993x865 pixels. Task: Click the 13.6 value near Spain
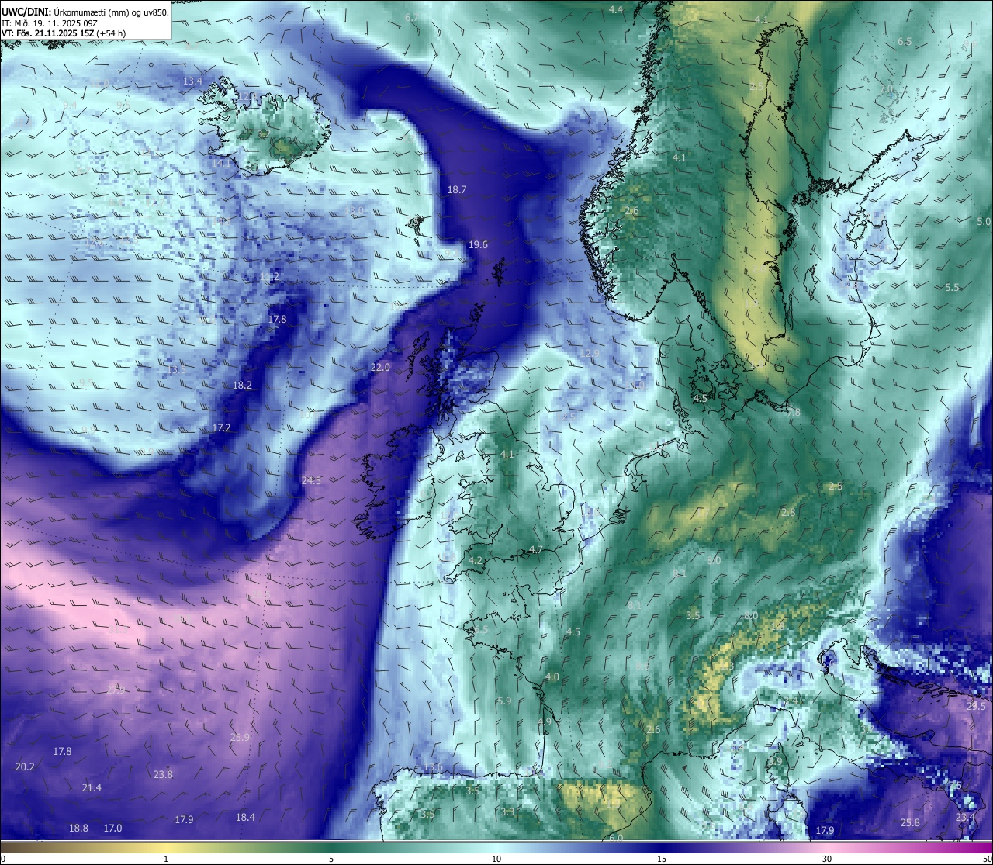(433, 768)
